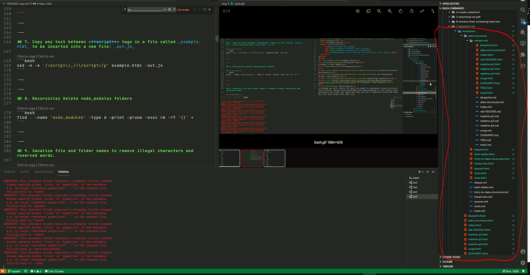Click the new terminal plus icon
530x275 pixels.
coord(419,171)
